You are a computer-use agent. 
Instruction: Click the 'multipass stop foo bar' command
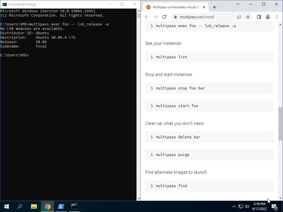tap(180, 88)
